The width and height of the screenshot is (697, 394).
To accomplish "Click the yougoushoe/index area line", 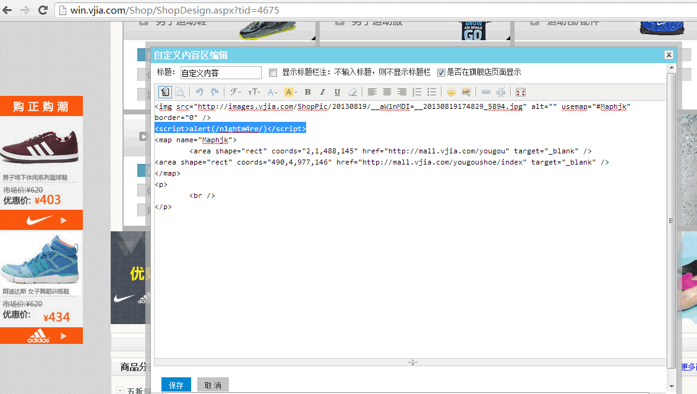I will (382, 162).
